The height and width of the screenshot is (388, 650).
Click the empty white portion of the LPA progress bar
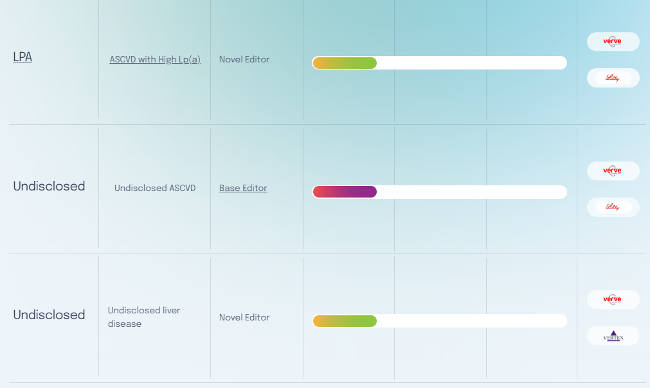click(x=471, y=63)
